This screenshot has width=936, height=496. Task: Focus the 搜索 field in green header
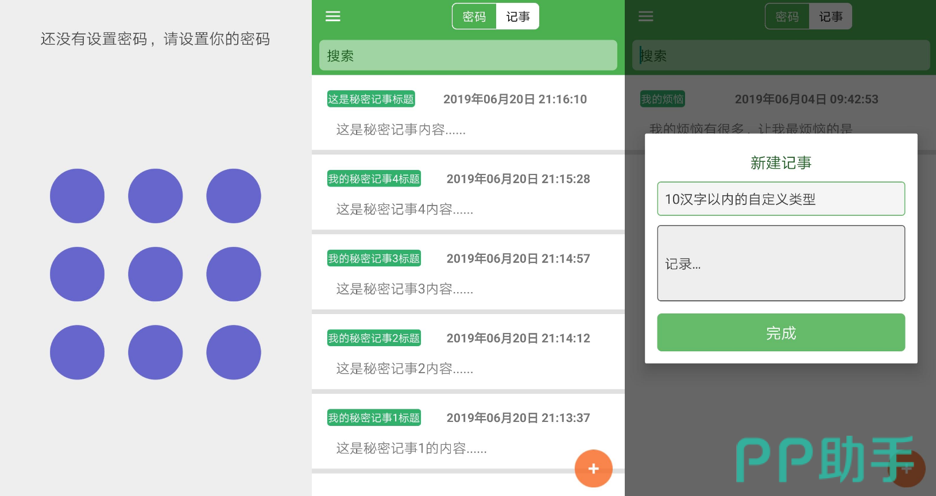tap(468, 56)
